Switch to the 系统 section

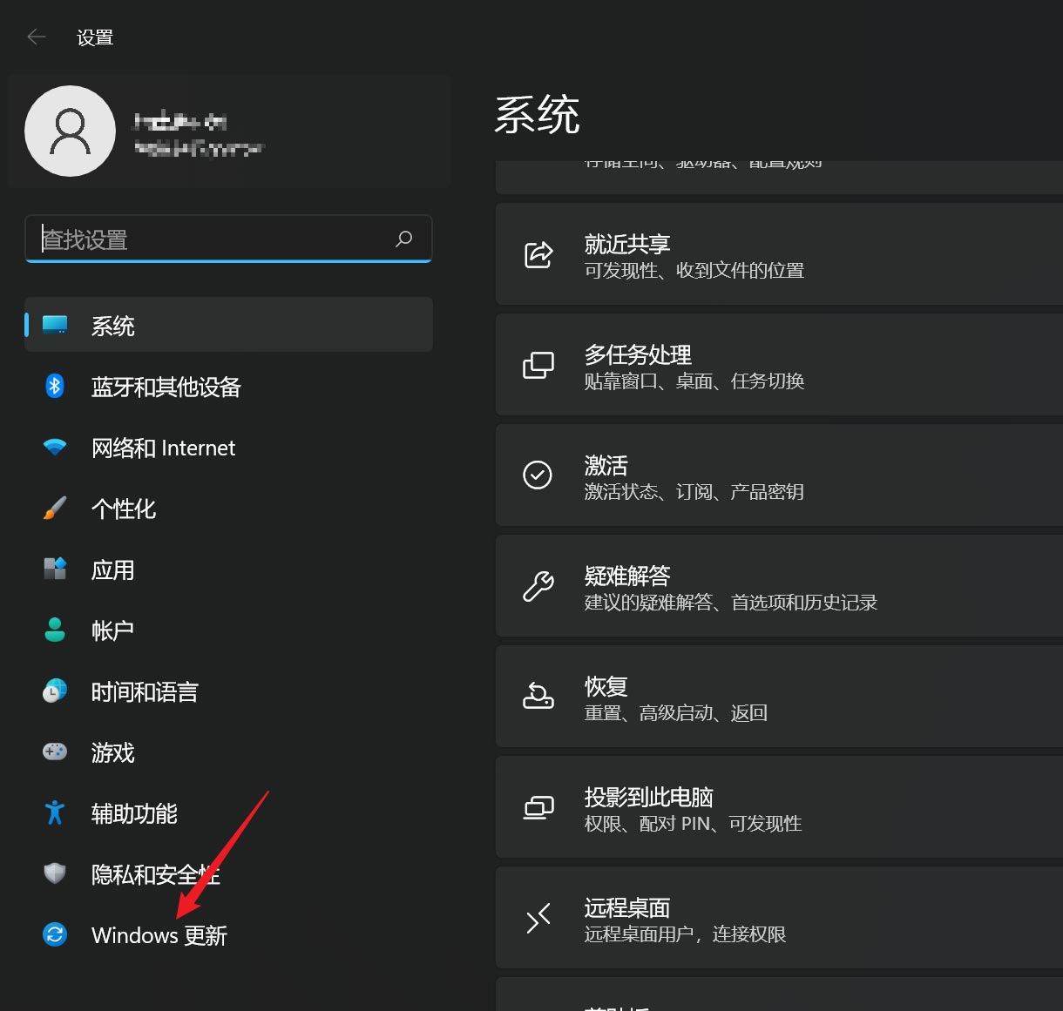[112, 325]
